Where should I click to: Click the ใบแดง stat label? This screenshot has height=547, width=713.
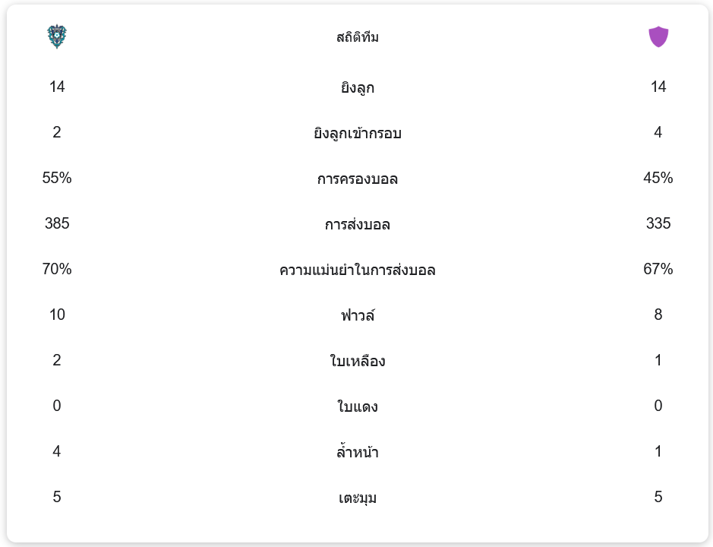(358, 406)
